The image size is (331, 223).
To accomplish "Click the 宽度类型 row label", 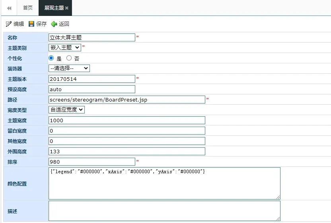I will 17,110.
